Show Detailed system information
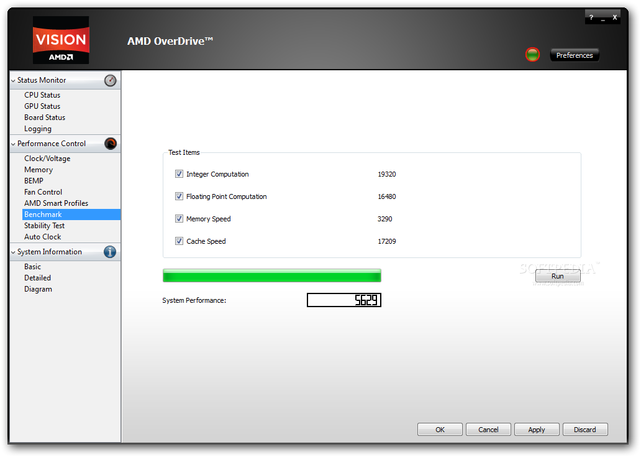Screen dimensions: 641x457 coord(37,278)
